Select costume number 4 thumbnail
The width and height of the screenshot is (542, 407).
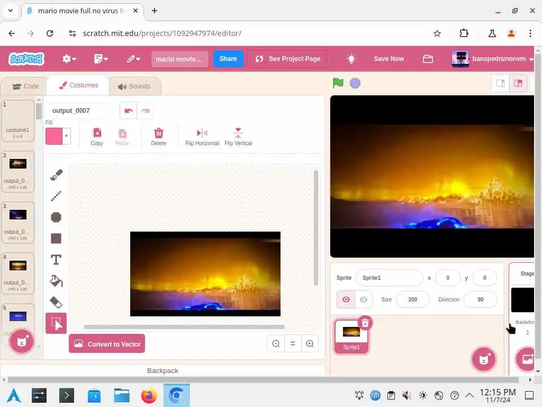17,273
